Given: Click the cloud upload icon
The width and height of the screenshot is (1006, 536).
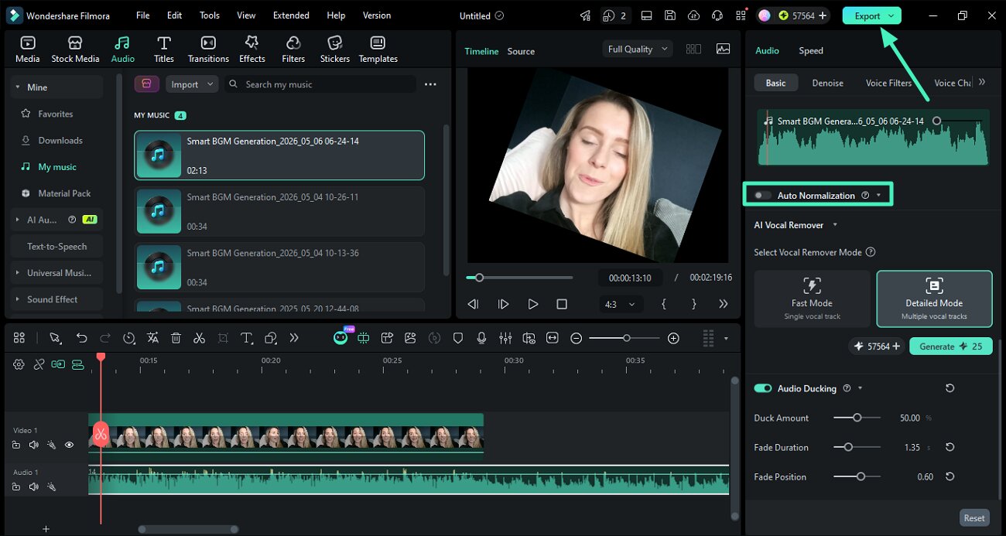Looking at the screenshot, I should point(693,15).
